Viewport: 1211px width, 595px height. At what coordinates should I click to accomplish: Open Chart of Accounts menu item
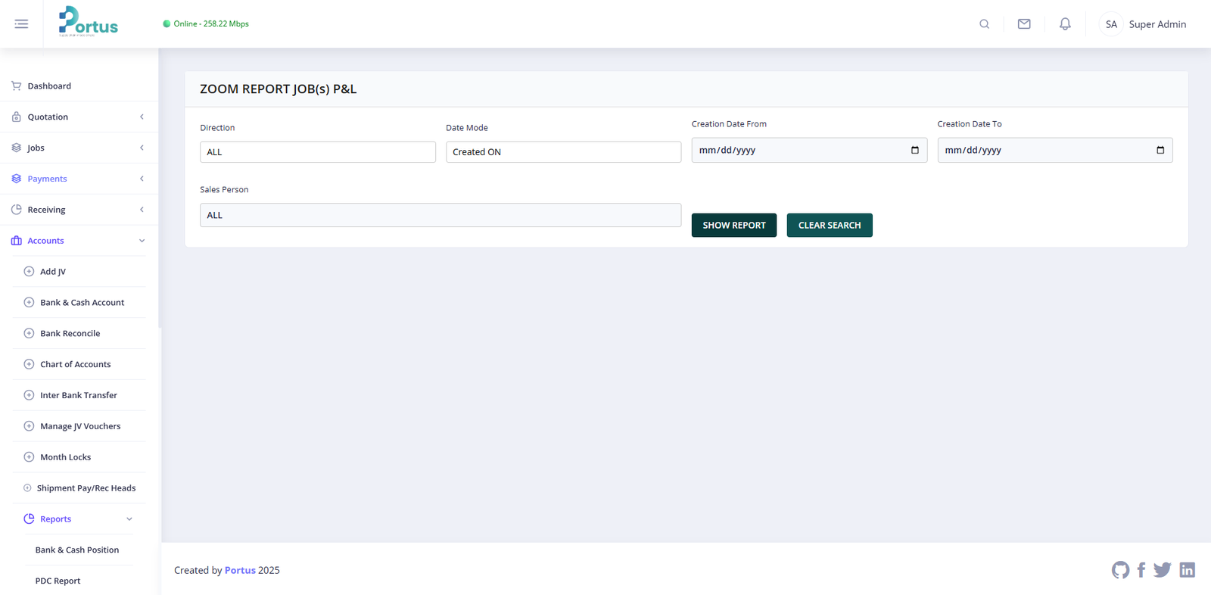75,364
